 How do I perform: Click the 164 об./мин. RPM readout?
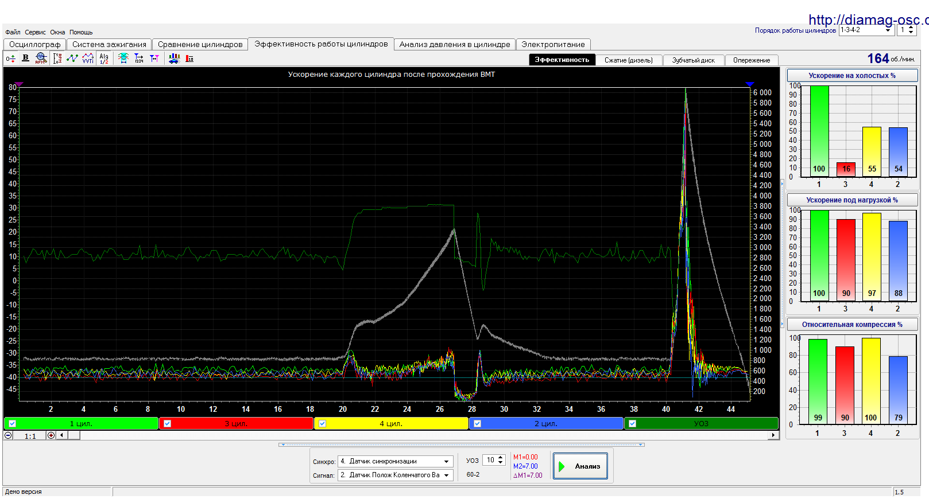coord(891,59)
